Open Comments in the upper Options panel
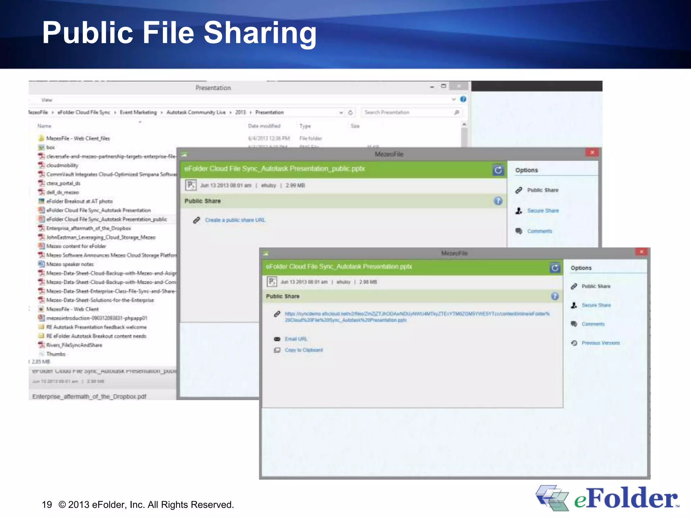This screenshot has height=518, width=691. [540, 231]
